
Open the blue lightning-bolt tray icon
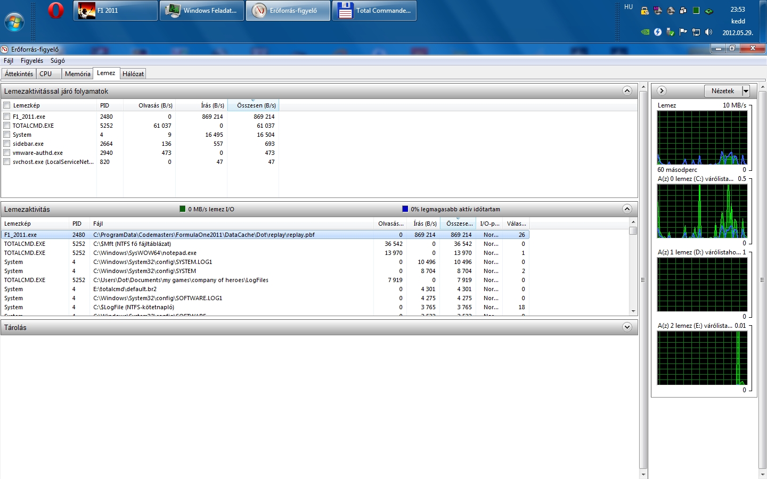[658, 32]
